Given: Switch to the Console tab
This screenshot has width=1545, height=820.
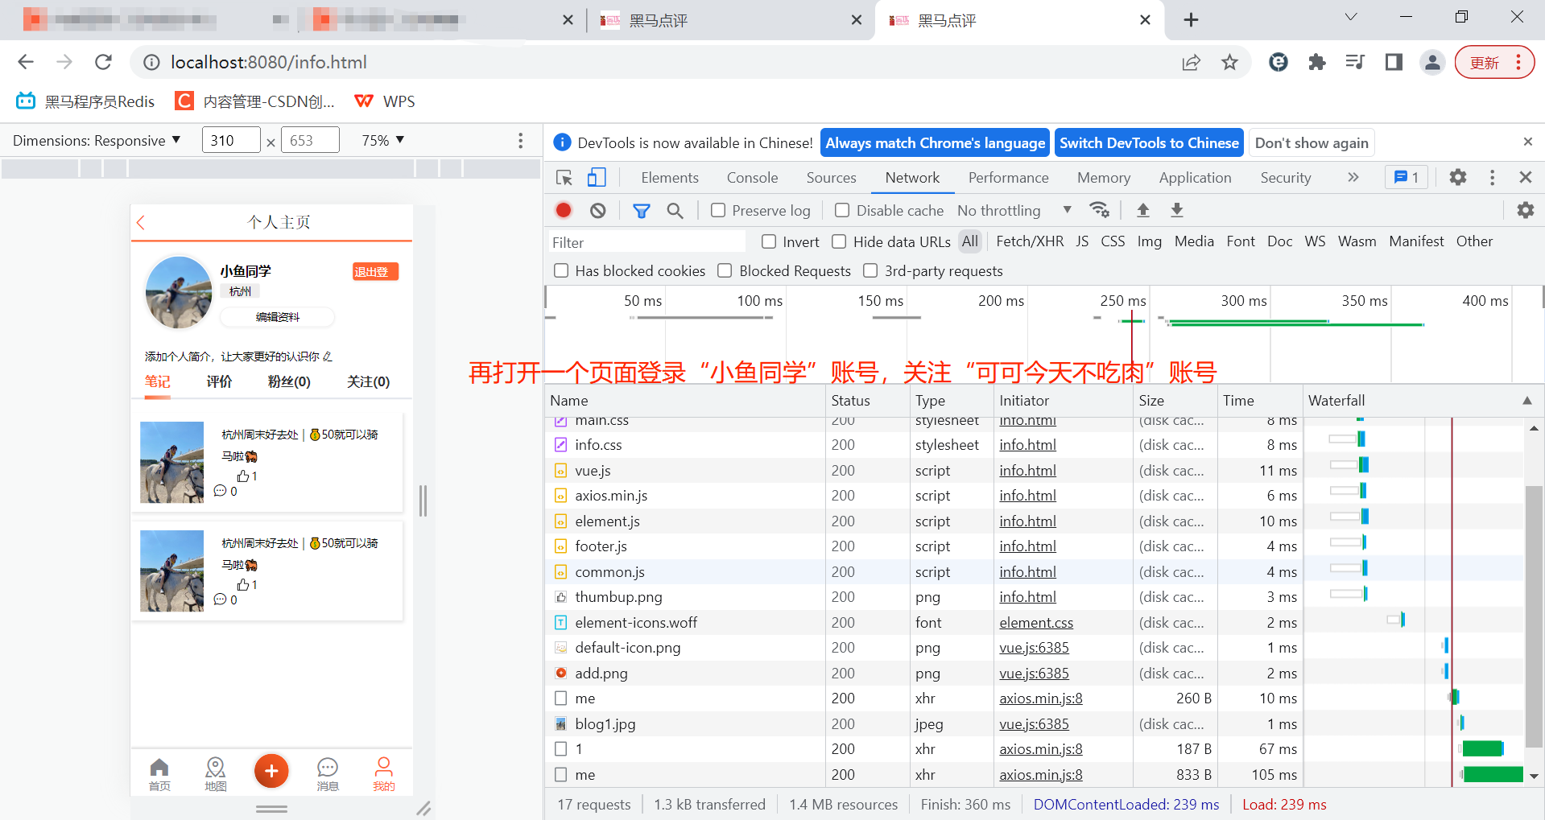Looking at the screenshot, I should tap(751, 177).
